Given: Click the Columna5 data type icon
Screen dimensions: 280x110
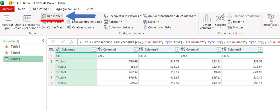Looking at the screenshot, I should pyautogui.click(x=224, y=50).
